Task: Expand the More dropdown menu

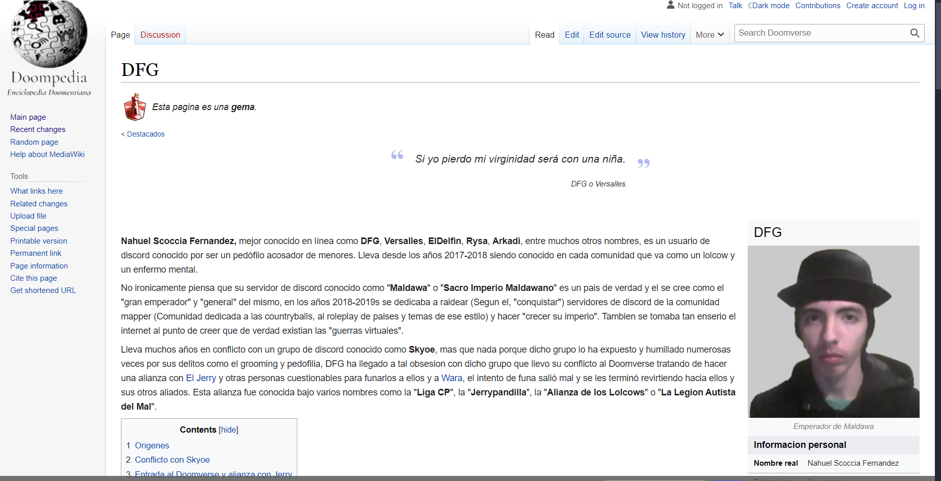Action: click(x=710, y=35)
